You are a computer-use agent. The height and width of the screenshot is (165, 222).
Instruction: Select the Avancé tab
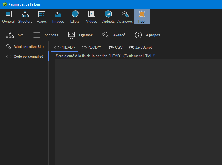114,35
